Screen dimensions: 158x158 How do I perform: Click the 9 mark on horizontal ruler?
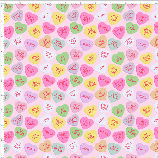pyautogui.click(x=140, y=3)
